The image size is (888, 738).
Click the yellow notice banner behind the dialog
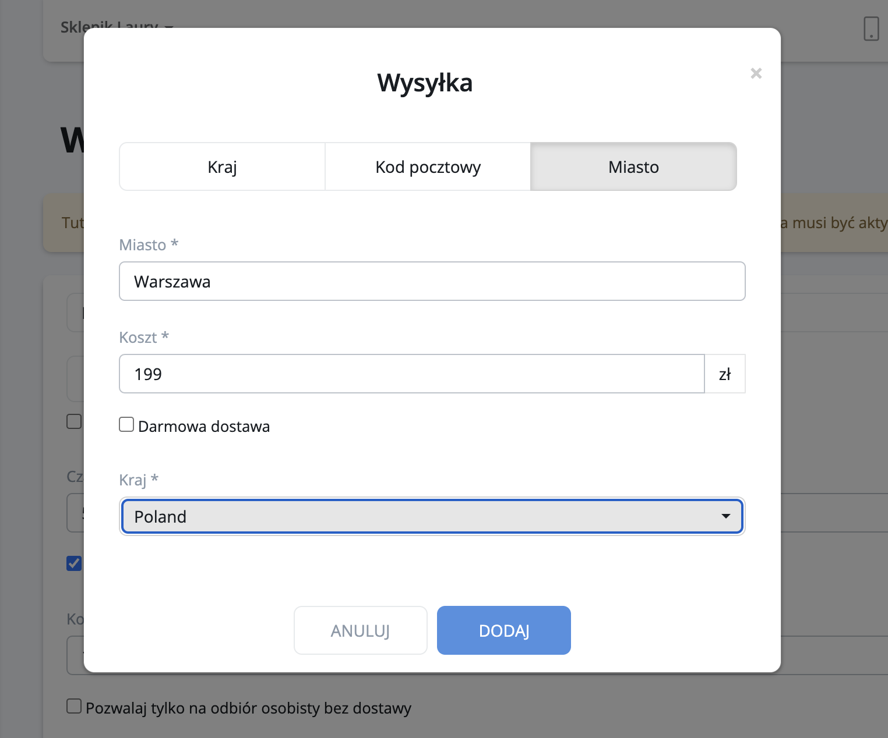833,223
